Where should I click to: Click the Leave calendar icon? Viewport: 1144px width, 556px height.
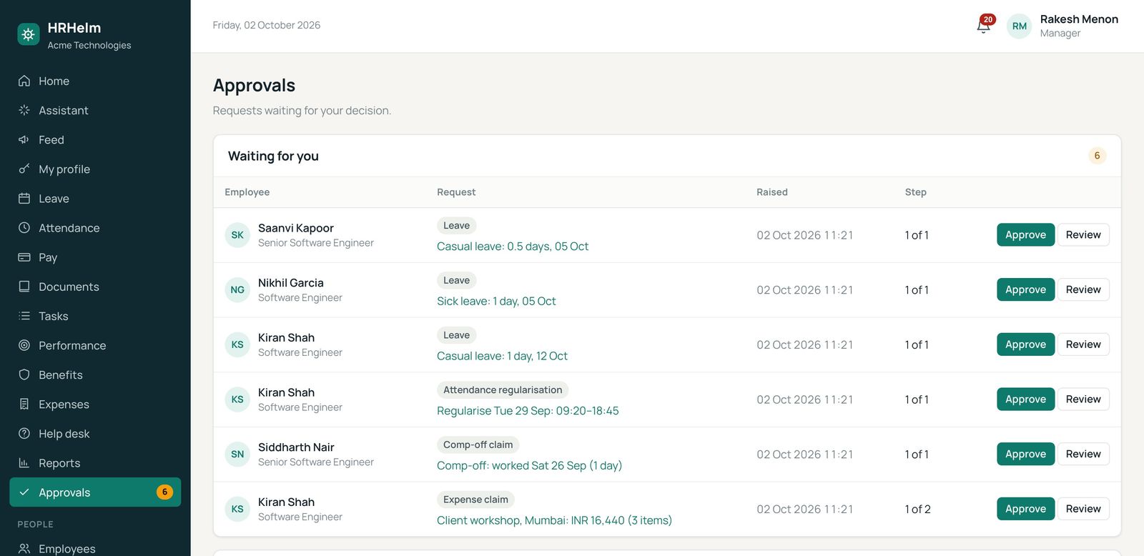click(x=24, y=198)
